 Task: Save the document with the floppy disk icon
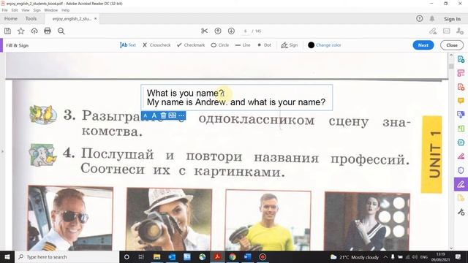8,31
